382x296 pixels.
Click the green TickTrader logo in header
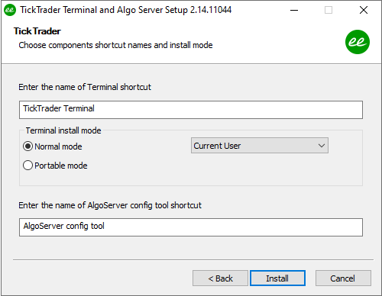[x=358, y=42]
